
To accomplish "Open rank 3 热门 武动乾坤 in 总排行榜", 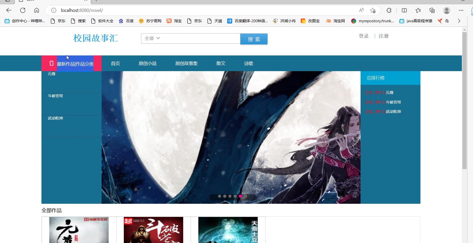I will click(x=383, y=112).
